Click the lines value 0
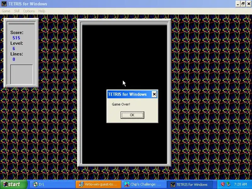The height and width of the screenshot is (189, 252). (14, 59)
